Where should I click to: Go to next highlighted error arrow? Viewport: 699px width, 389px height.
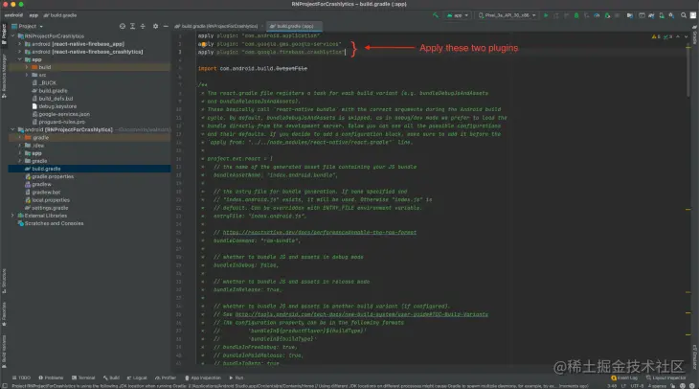coord(686,36)
